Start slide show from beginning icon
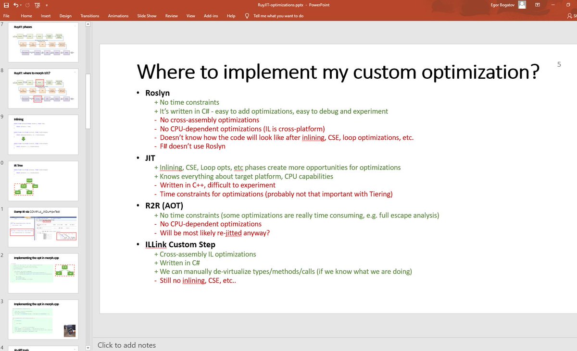The image size is (577, 351). tap(38, 4)
